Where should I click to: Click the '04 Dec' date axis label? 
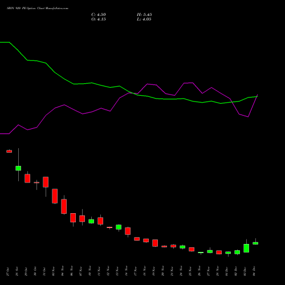point(254,271)
